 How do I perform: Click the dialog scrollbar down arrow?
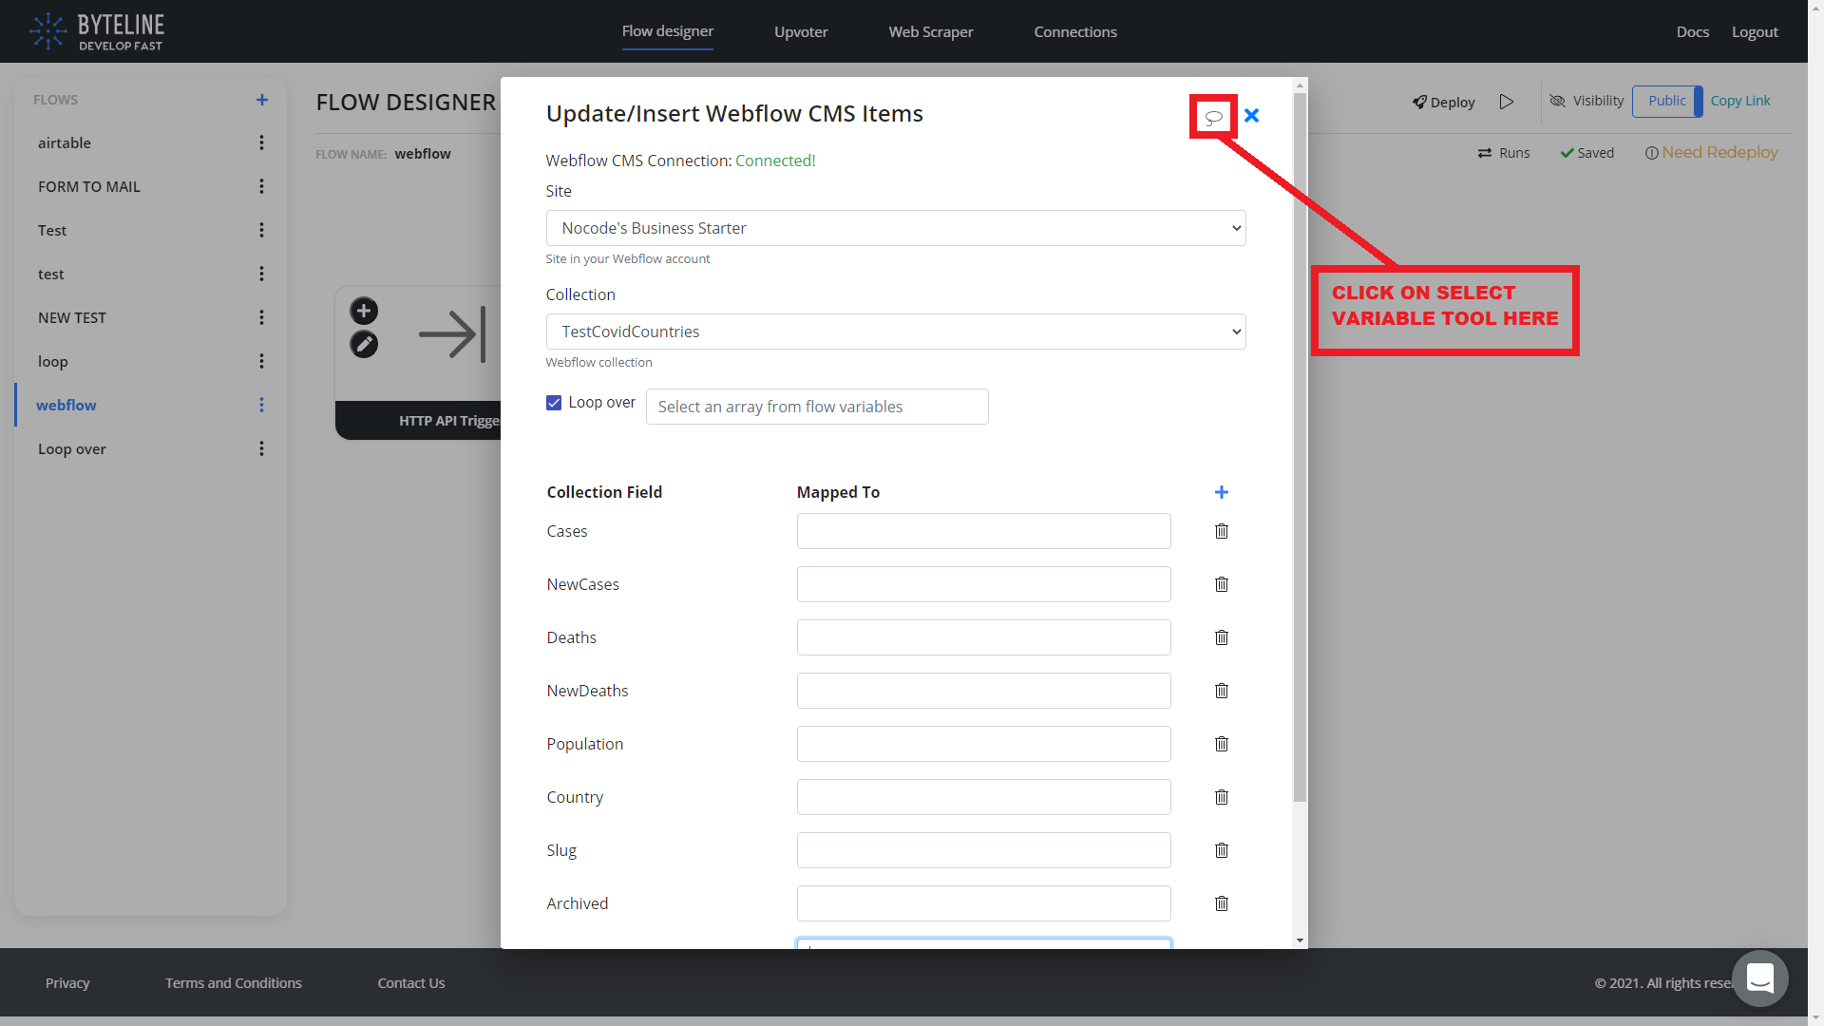click(1300, 940)
